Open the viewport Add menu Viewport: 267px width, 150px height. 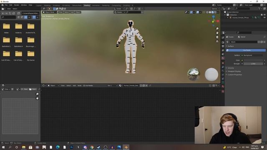point(72,12)
